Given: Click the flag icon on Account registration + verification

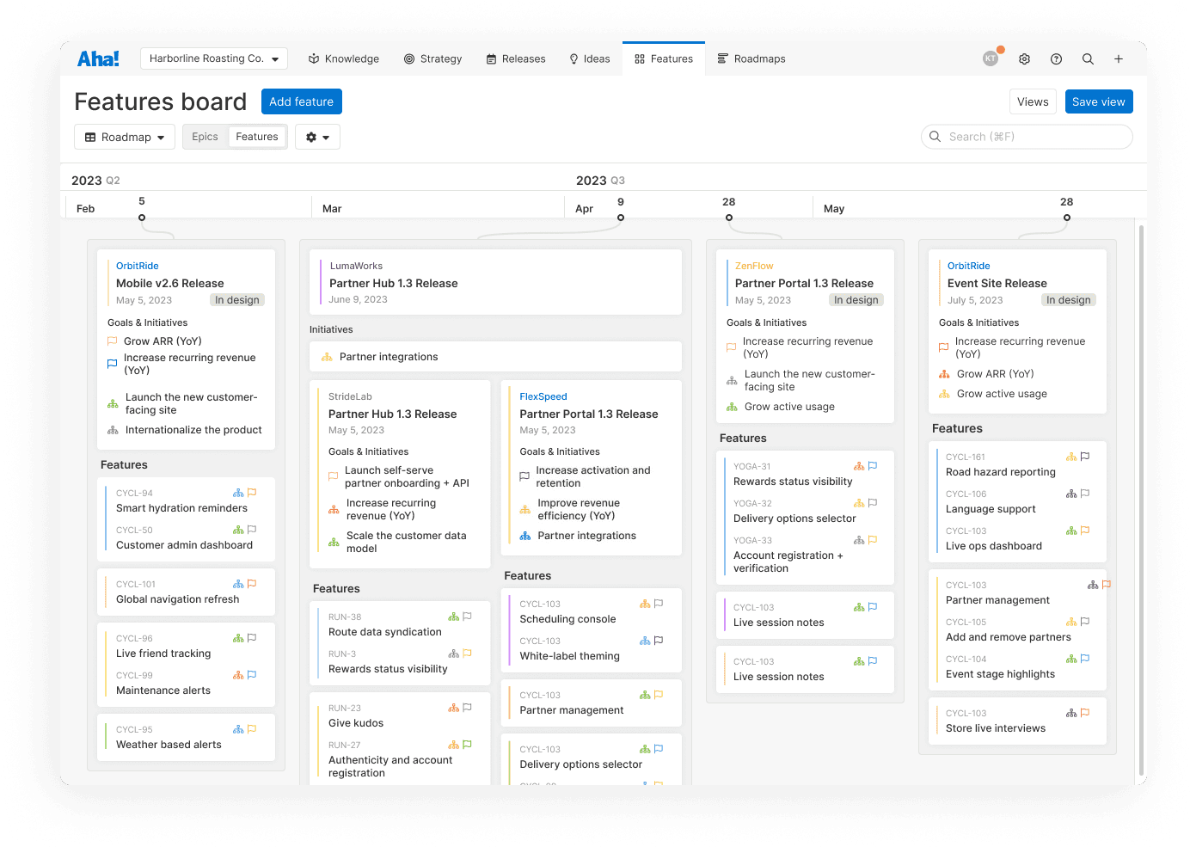Looking at the screenshot, I should pyautogui.click(x=873, y=540).
